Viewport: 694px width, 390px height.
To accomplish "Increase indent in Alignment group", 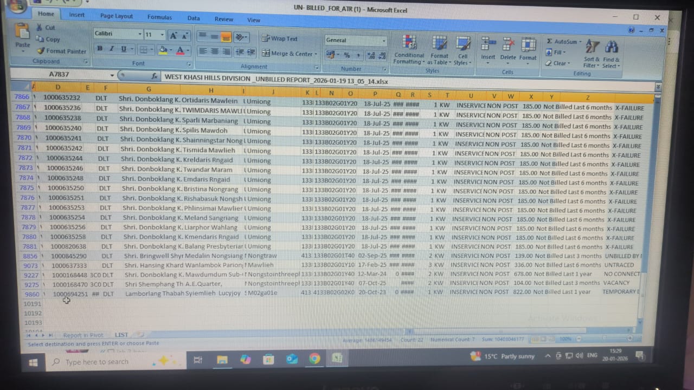I will (251, 52).
